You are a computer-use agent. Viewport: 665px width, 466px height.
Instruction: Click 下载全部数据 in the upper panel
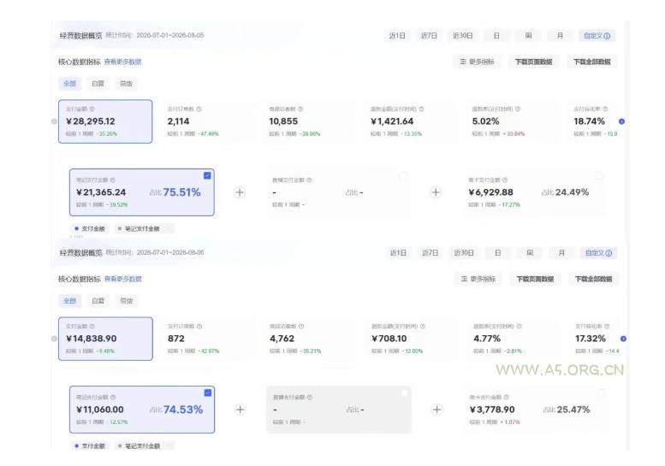[592, 62]
